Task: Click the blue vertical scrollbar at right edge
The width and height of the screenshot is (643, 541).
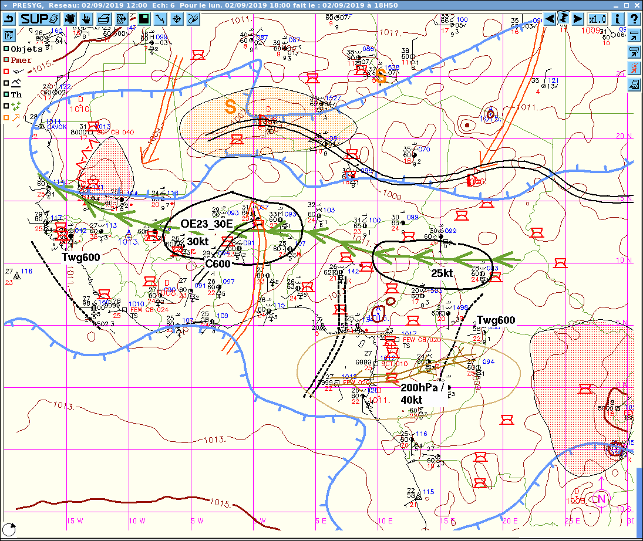Action: coord(639,502)
